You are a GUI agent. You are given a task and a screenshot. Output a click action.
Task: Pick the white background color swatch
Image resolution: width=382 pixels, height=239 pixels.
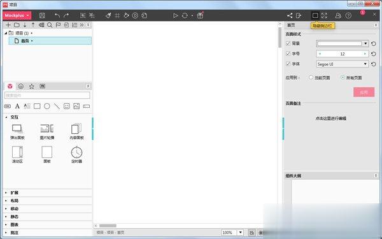click(x=339, y=43)
